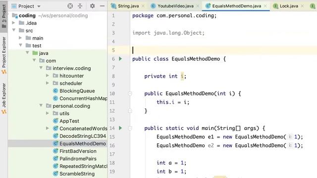Click the ScrambleString class icon

[x=55, y=174]
